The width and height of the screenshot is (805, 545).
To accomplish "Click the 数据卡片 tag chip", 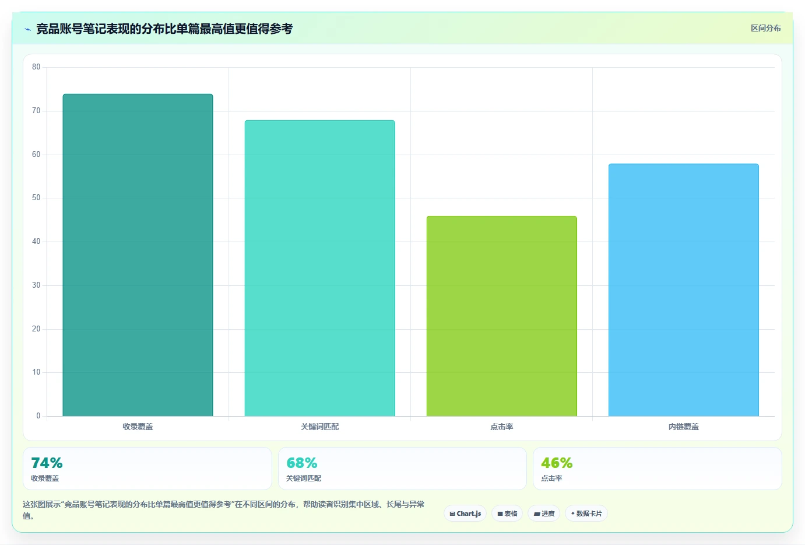I will (586, 513).
